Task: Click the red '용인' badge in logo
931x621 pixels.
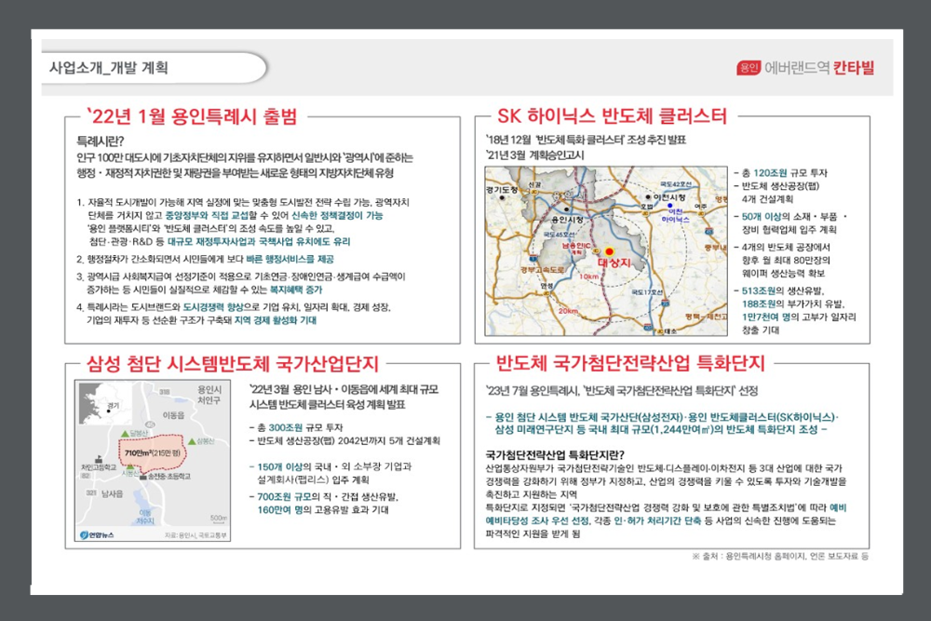Action: pyautogui.click(x=749, y=68)
